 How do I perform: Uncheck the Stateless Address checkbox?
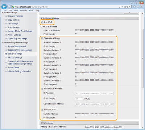(x=42, y=38)
